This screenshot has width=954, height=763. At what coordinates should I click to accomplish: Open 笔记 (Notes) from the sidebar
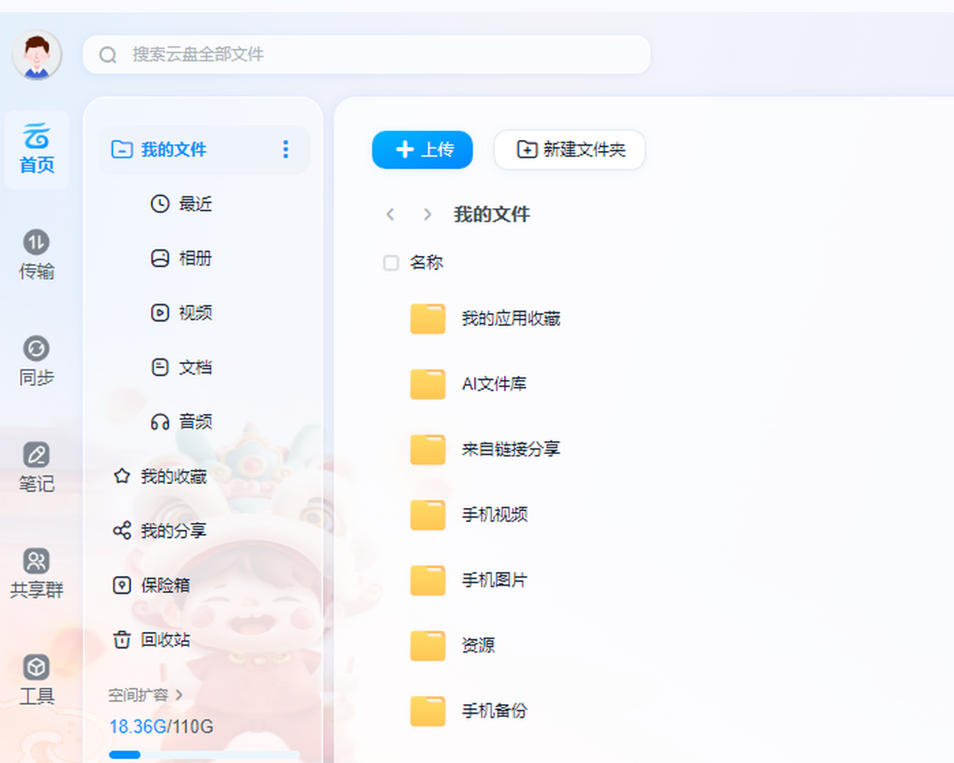pyautogui.click(x=36, y=469)
